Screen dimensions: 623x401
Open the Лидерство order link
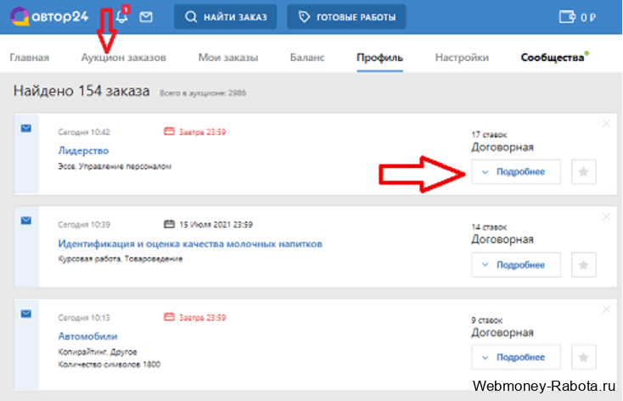pos(83,150)
